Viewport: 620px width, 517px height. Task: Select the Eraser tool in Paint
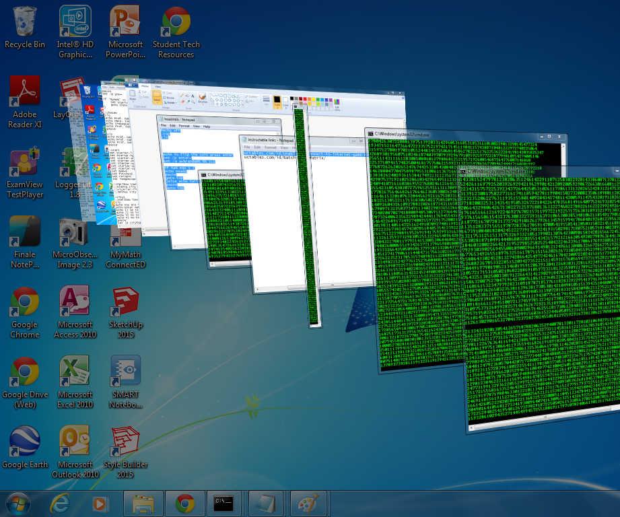pyautogui.click(x=182, y=102)
